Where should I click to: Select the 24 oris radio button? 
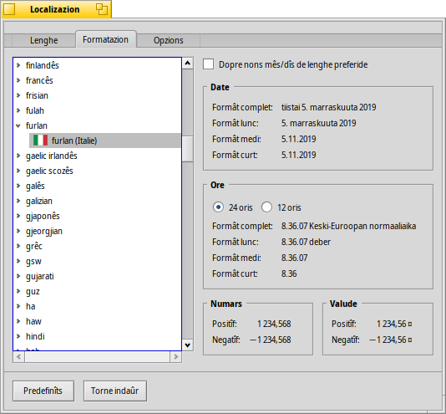tap(218, 207)
